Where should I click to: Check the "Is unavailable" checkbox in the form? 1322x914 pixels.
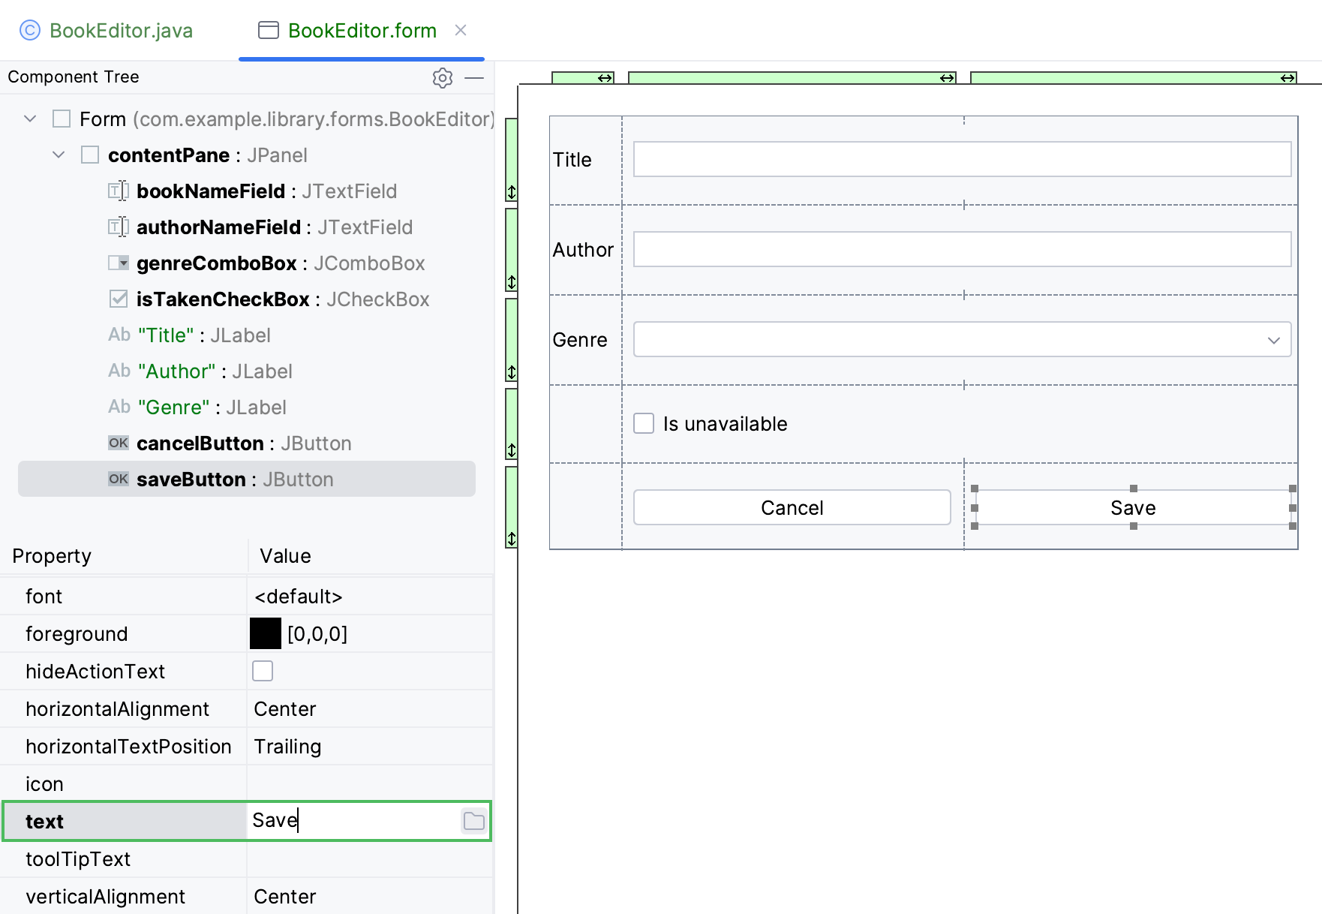click(x=644, y=423)
